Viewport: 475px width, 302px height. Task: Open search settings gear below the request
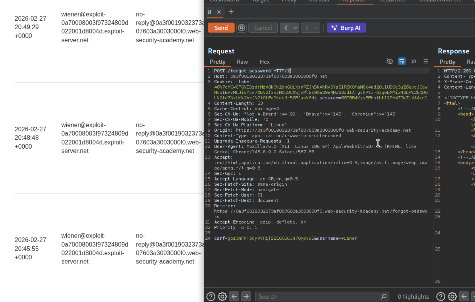click(222, 296)
